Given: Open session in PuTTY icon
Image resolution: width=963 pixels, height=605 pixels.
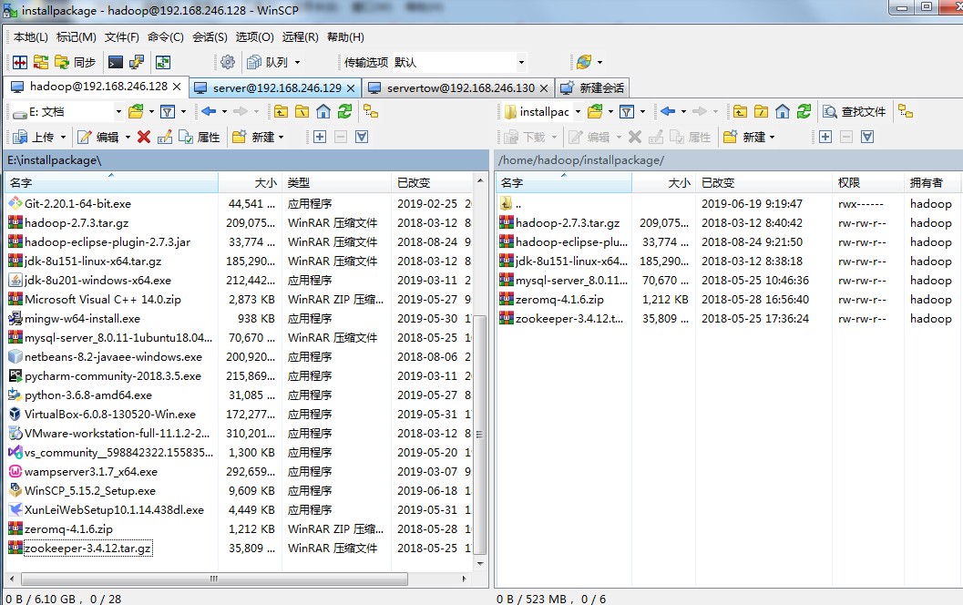Looking at the screenshot, I should coord(137,62).
